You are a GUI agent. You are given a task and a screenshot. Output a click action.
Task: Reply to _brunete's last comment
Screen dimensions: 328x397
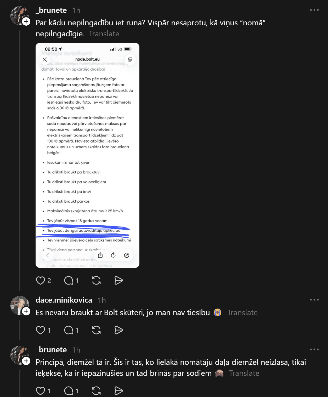69,391
